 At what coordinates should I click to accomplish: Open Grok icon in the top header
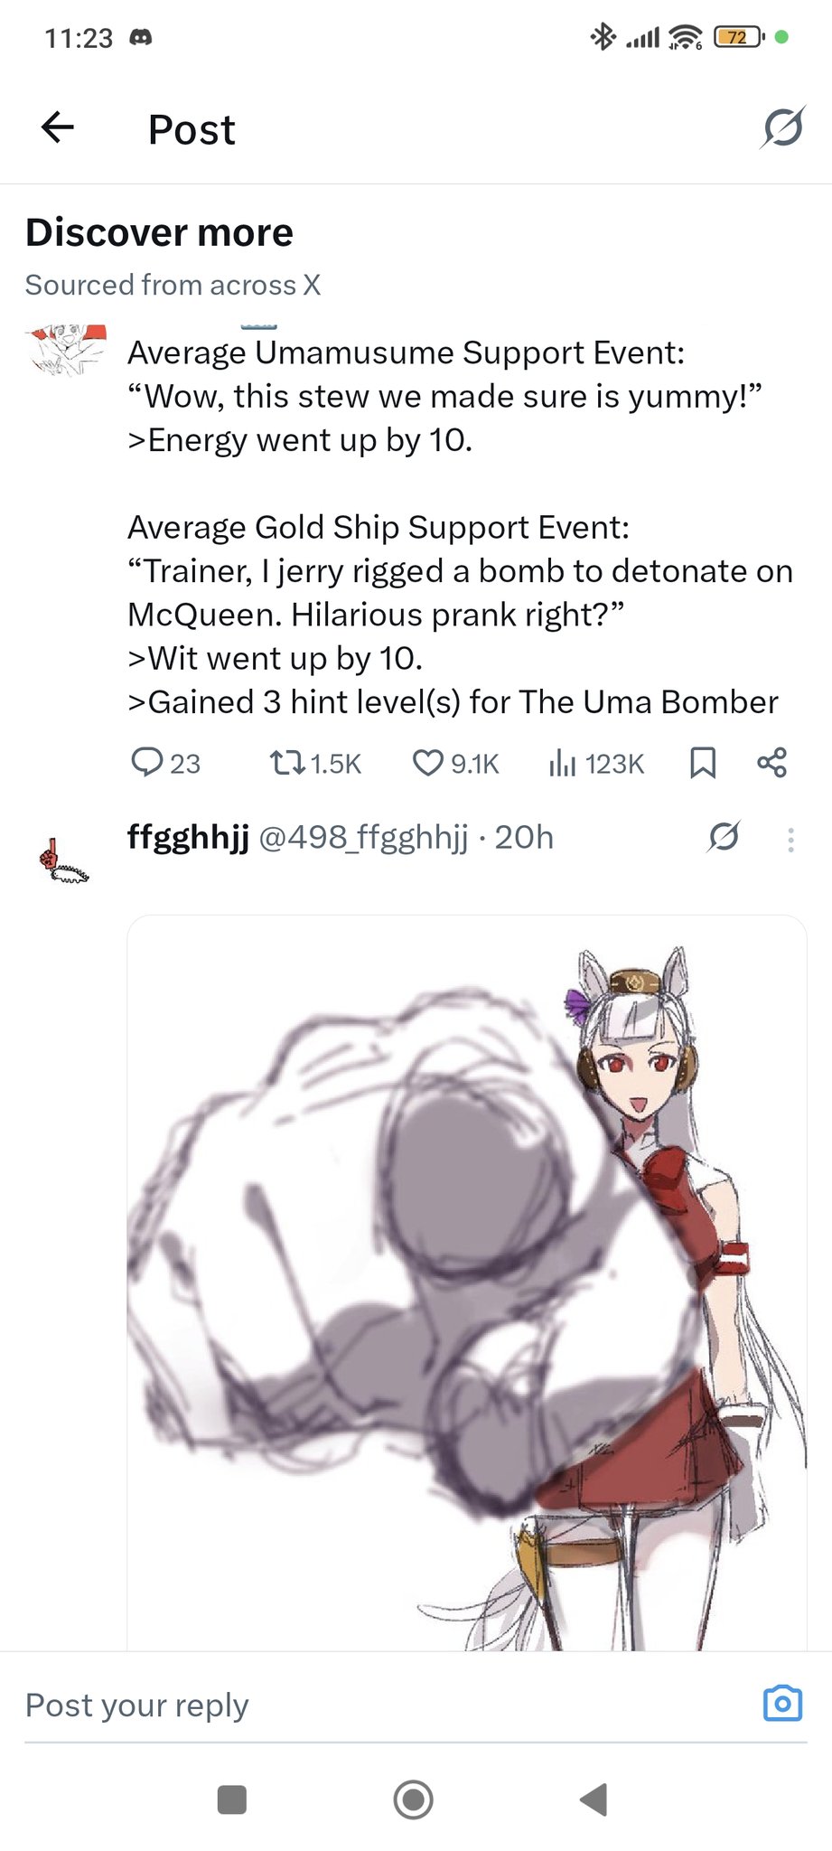tap(782, 127)
